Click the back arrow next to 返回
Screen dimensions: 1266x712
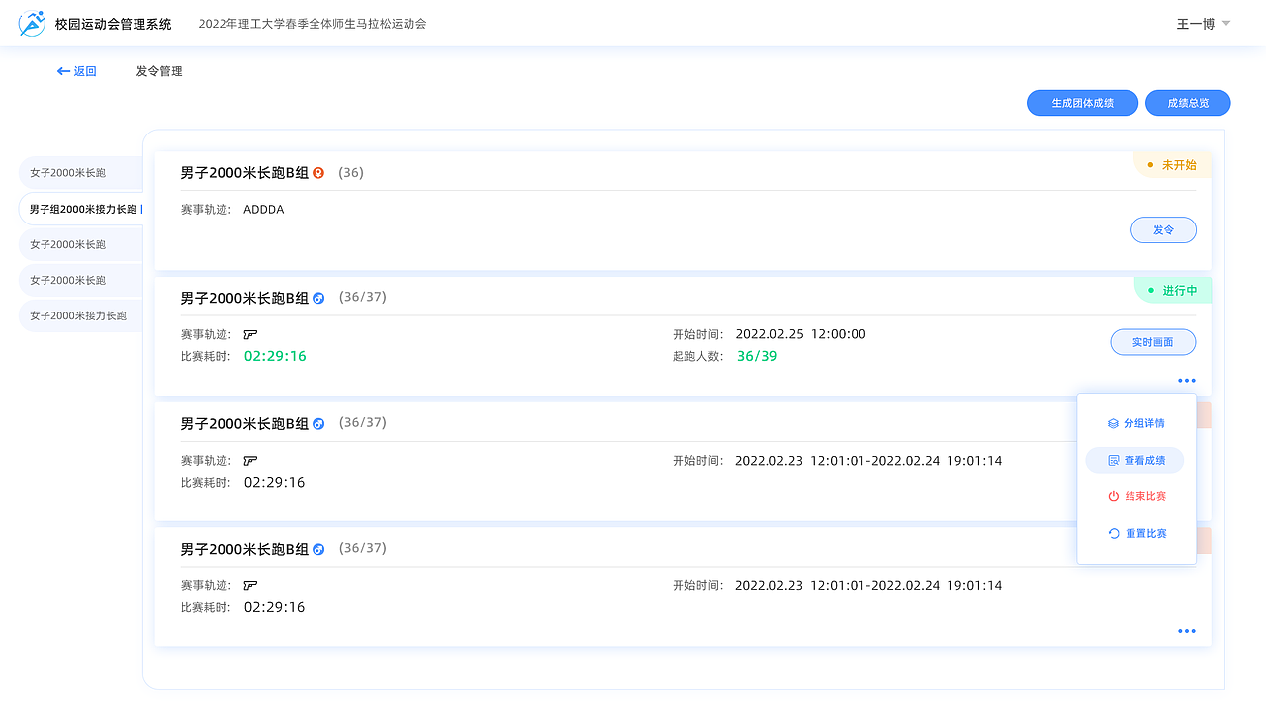coord(62,70)
